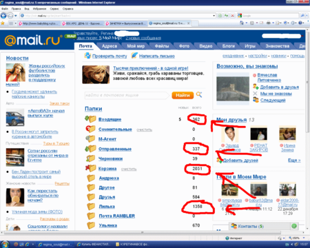Open the Корзина folder link

coord(107,169)
